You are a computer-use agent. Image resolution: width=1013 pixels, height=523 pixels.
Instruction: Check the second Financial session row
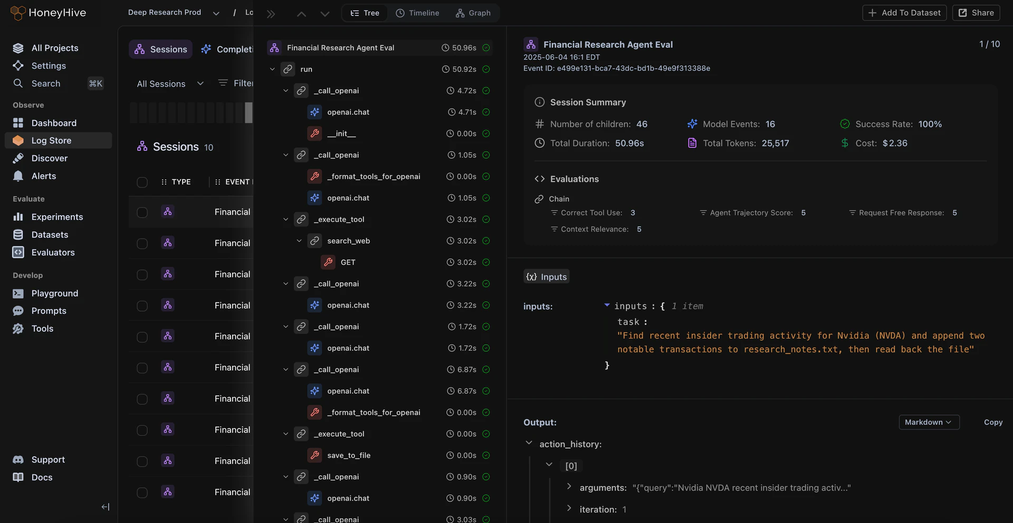tap(142, 244)
